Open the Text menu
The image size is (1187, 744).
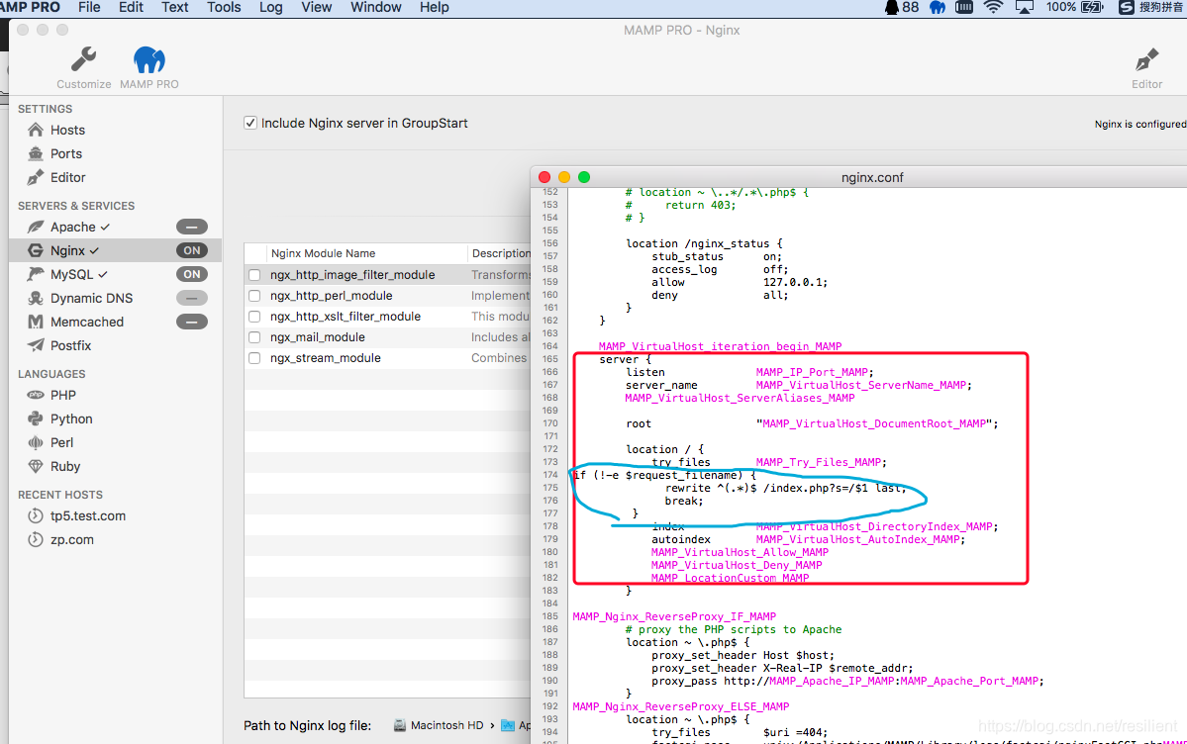pyautogui.click(x=175, y=8)
